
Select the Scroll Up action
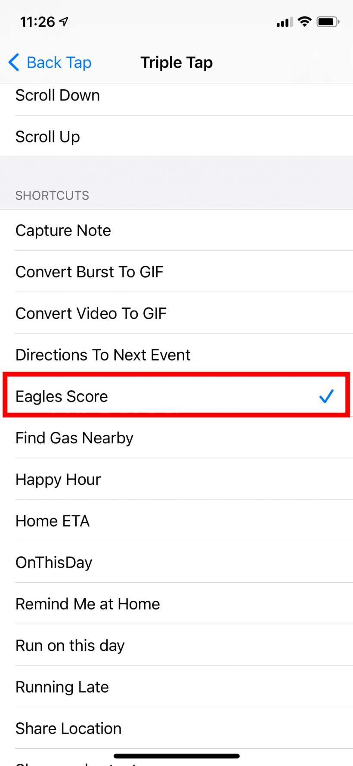[48, 137]
